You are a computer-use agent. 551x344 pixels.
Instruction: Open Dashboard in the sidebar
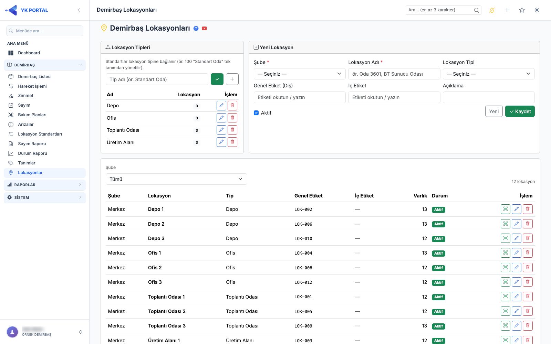pyautogui.click(x=45, y=53)
